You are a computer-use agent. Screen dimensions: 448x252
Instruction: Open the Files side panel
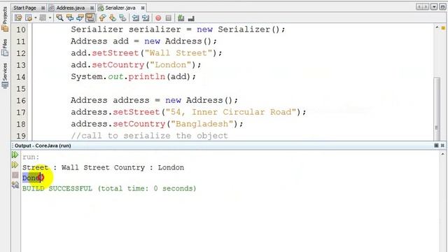click(5, 47)
